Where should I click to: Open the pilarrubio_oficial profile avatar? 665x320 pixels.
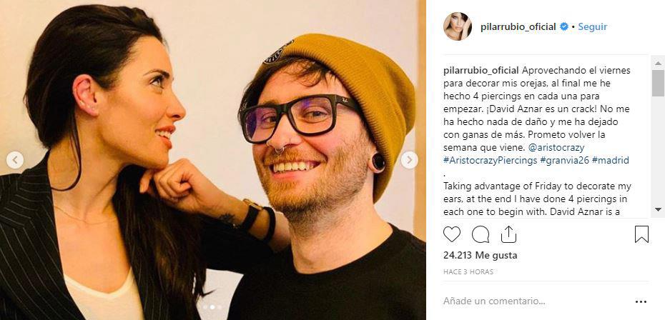[458, 26]
